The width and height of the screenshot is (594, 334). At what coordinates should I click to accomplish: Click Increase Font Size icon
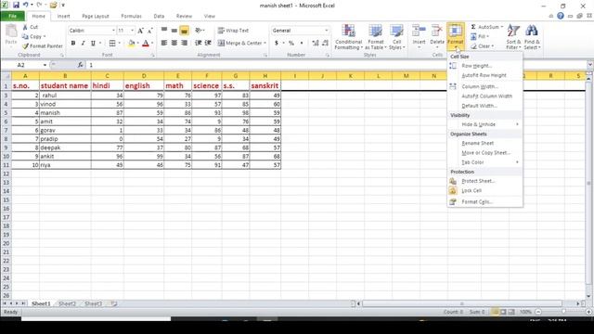[140, 31]
